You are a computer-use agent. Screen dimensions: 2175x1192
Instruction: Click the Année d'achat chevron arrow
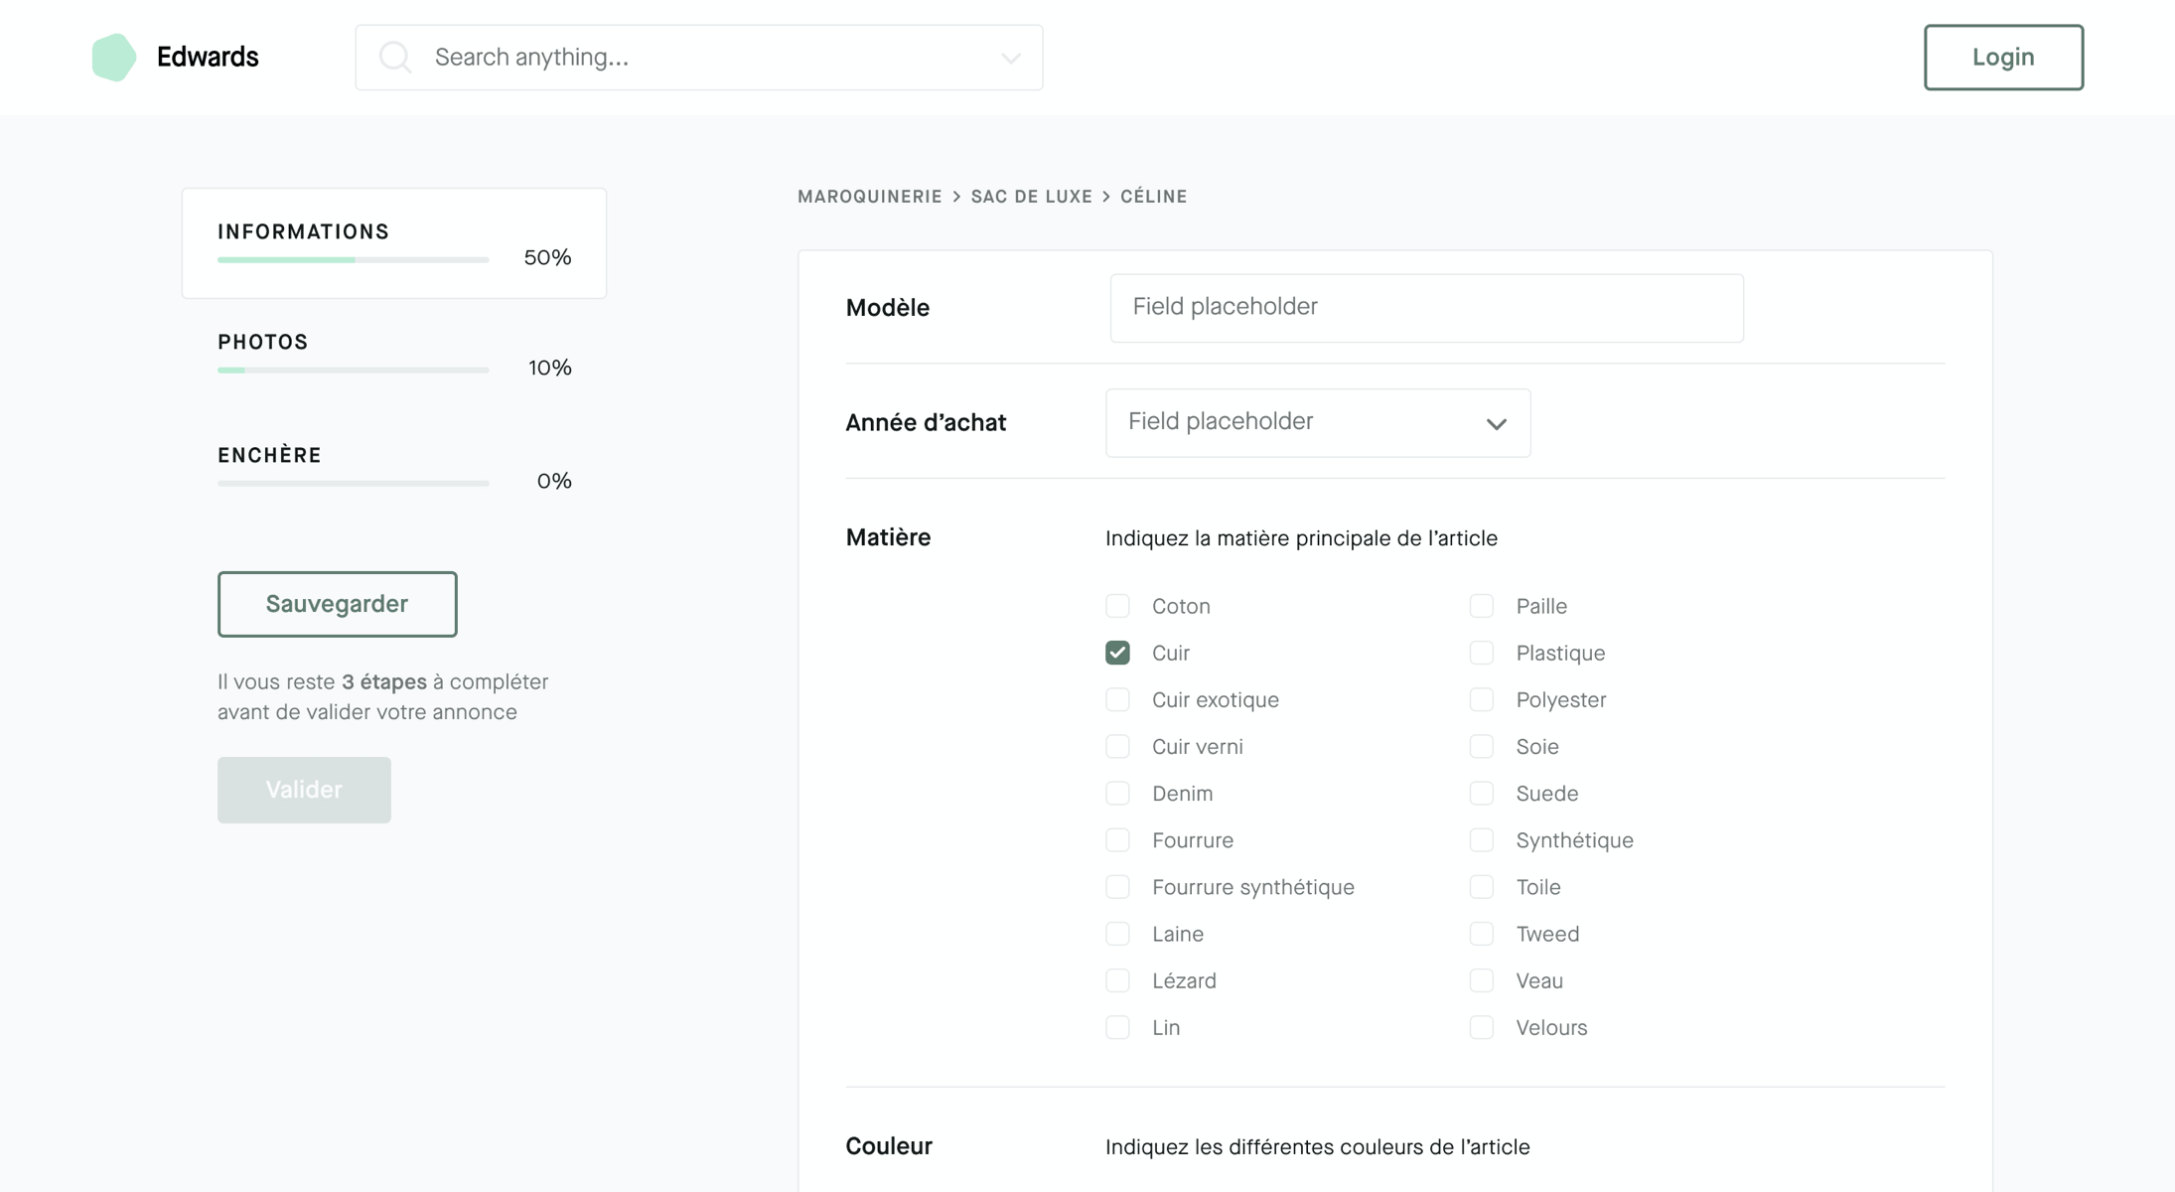click(1496, 424)
